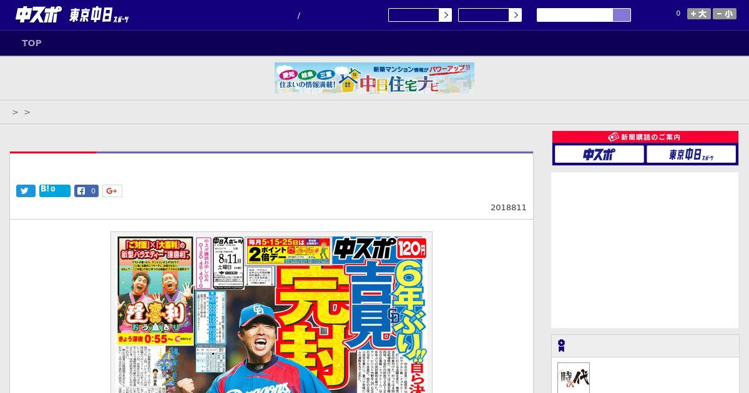Open the TOP navigation item
The width and height of the screenshot is (749, 393).
pos(32,43)
